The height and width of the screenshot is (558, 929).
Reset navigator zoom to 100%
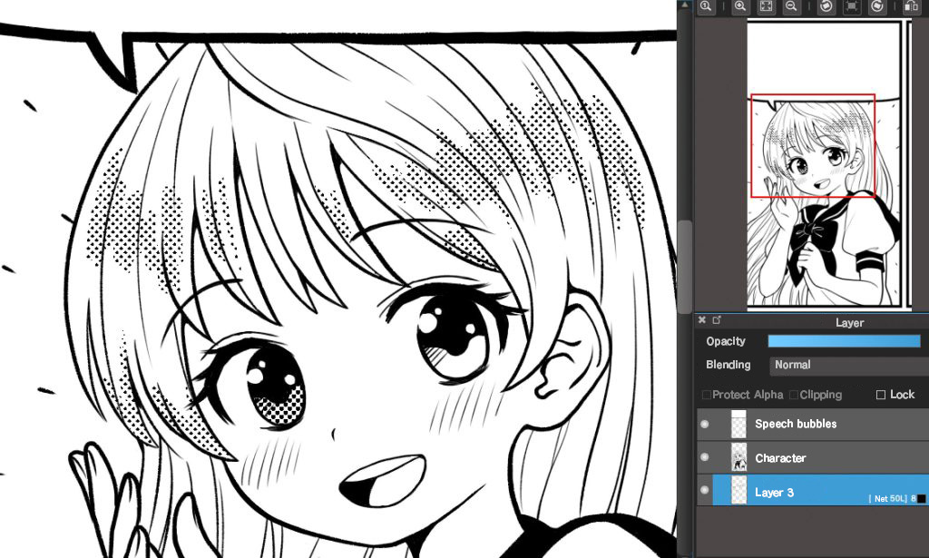point(706,6)
